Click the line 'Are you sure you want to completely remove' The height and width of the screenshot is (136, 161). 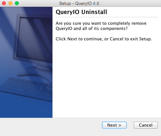click(101, 23)
